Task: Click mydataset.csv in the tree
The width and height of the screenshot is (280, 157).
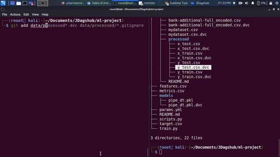Action: (x=183, y=30)
